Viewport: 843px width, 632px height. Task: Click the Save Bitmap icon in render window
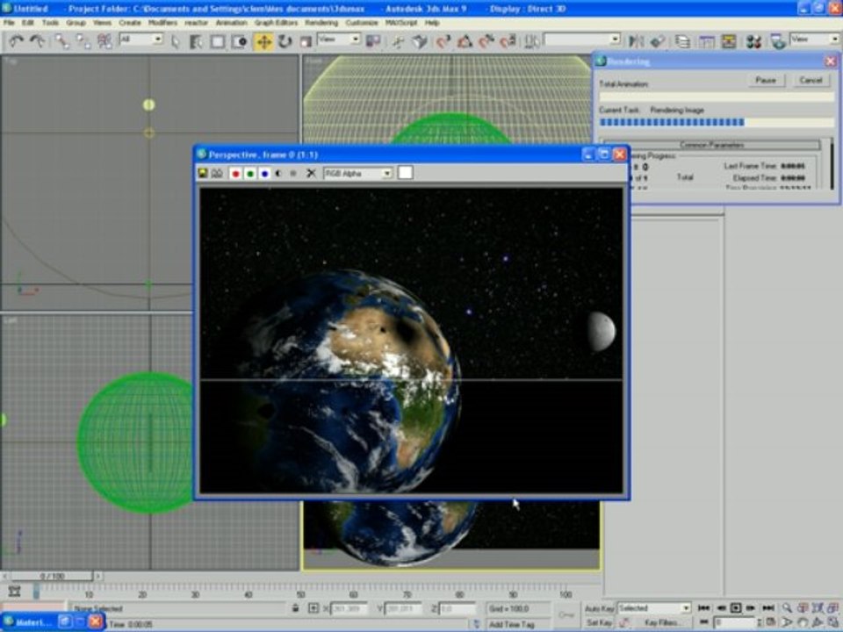tap(203, 173)
